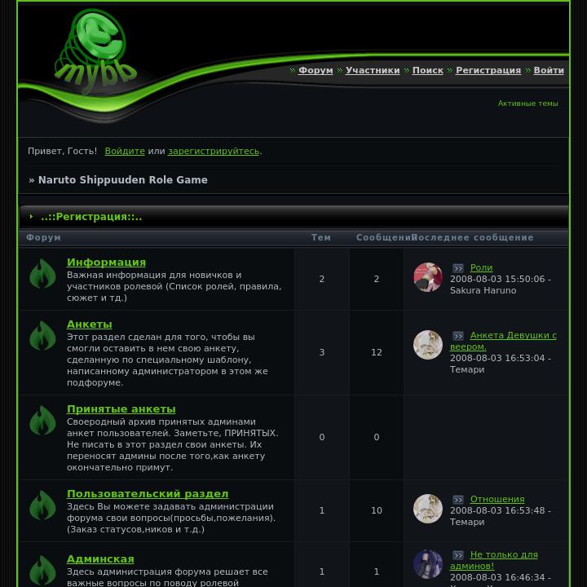Go to Поиск in the navigation

pyautogui.click(x=428, y=70)
